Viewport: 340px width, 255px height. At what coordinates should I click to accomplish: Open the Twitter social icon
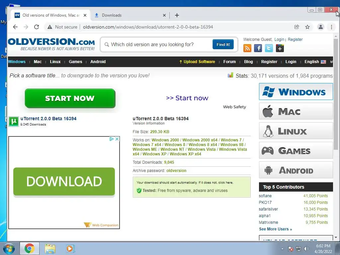269,48
